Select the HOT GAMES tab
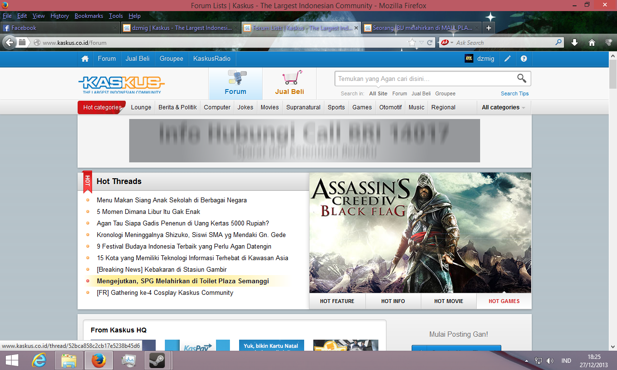Viewport: 617px width, 370px height. pyautogui.click(x=504, y=301)
